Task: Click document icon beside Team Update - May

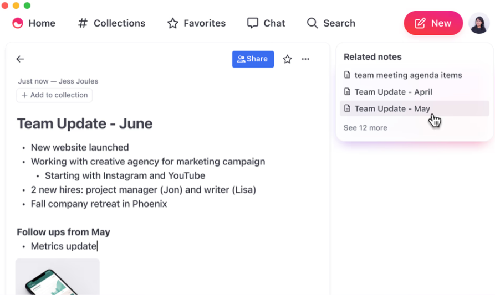Action: 347,108
